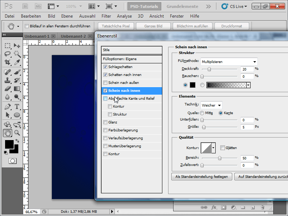Enable Schein nach außen checkbox

tap(105, 83)
